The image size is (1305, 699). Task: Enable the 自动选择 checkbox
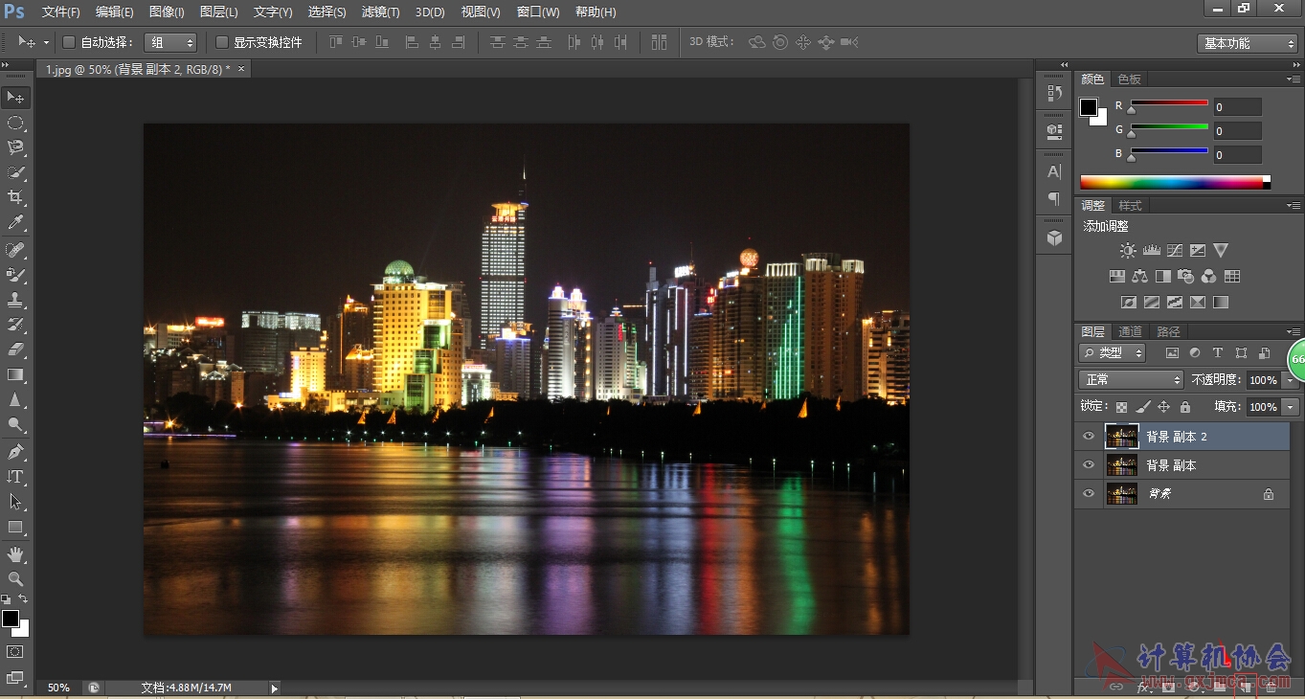(x=69, y=42)
